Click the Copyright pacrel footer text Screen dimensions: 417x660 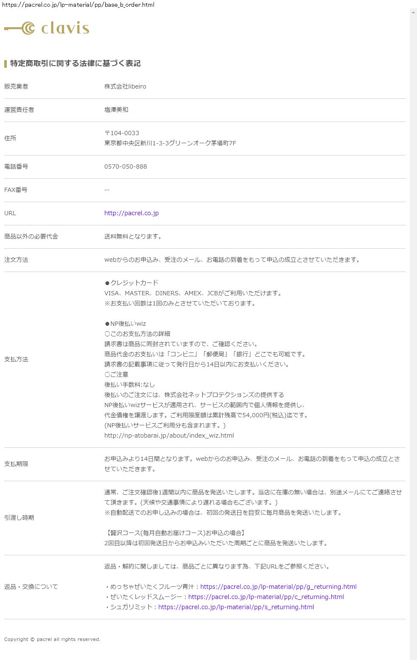52,639
